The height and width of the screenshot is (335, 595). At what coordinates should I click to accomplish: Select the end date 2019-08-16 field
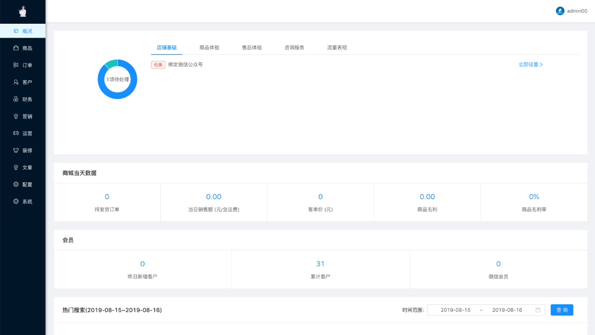coord(507,310)
